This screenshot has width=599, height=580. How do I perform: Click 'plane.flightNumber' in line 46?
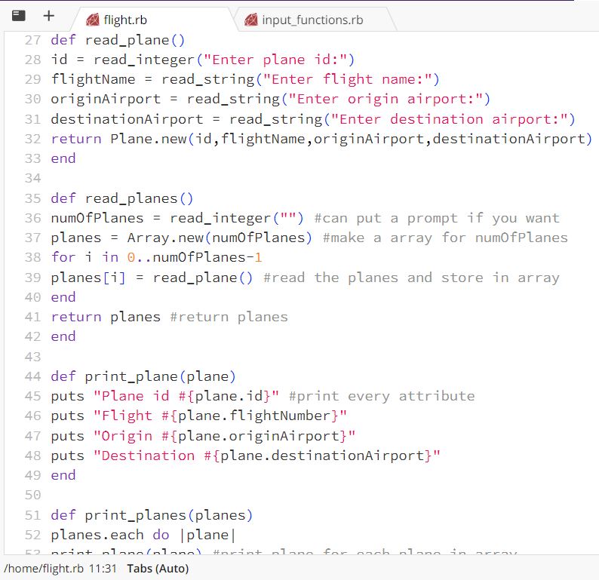pos(253,416)
